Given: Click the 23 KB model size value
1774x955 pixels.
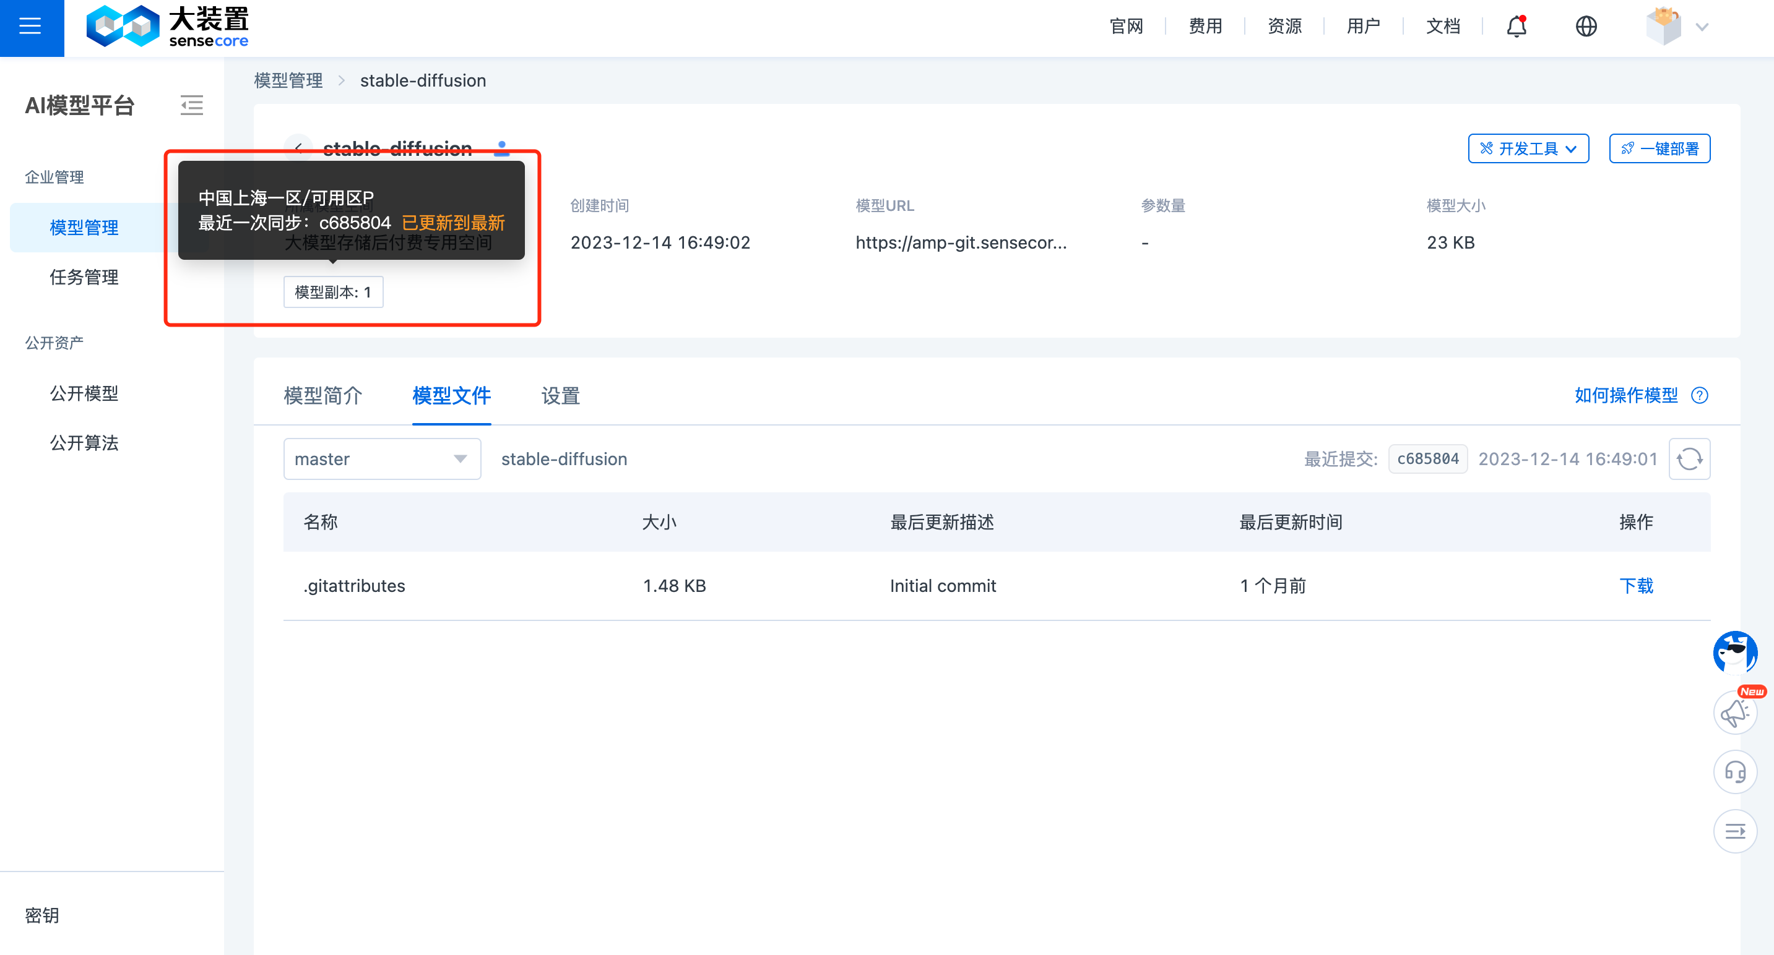Looking at the screenshot, I should (1450, 243).
